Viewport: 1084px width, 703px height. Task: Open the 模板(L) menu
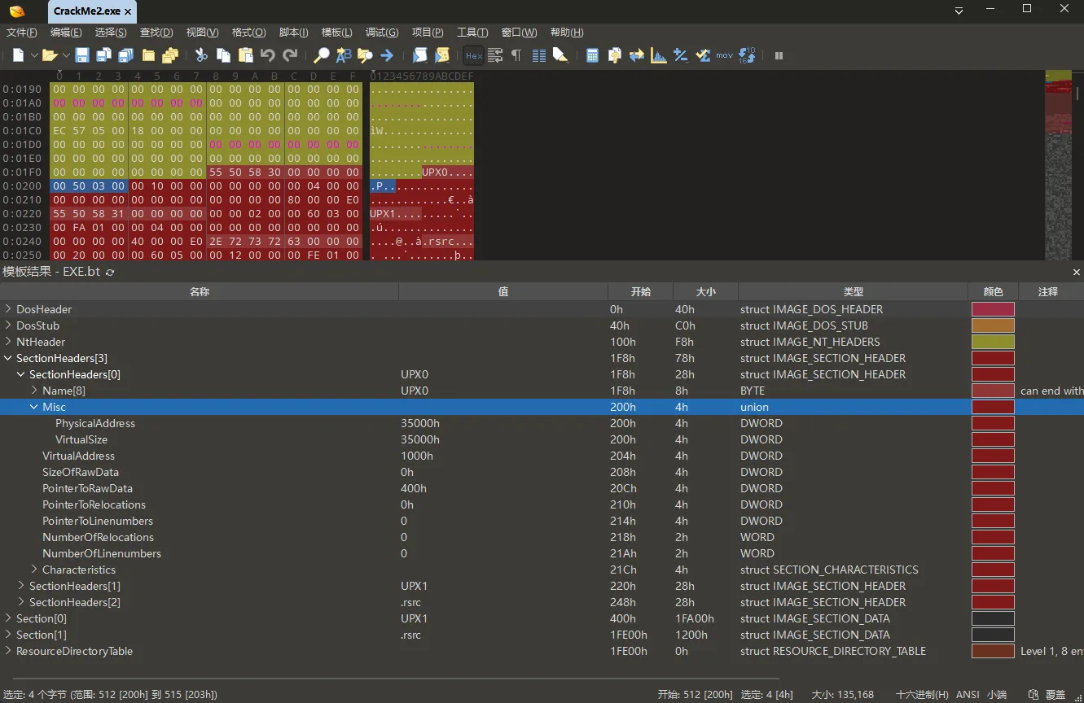pos(337,33)
